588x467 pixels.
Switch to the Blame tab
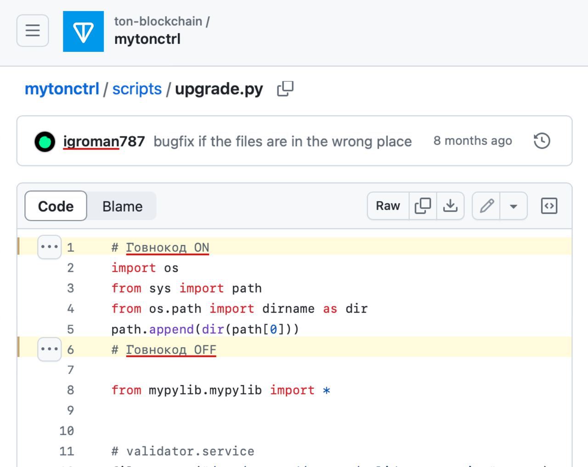coord(122,206)
